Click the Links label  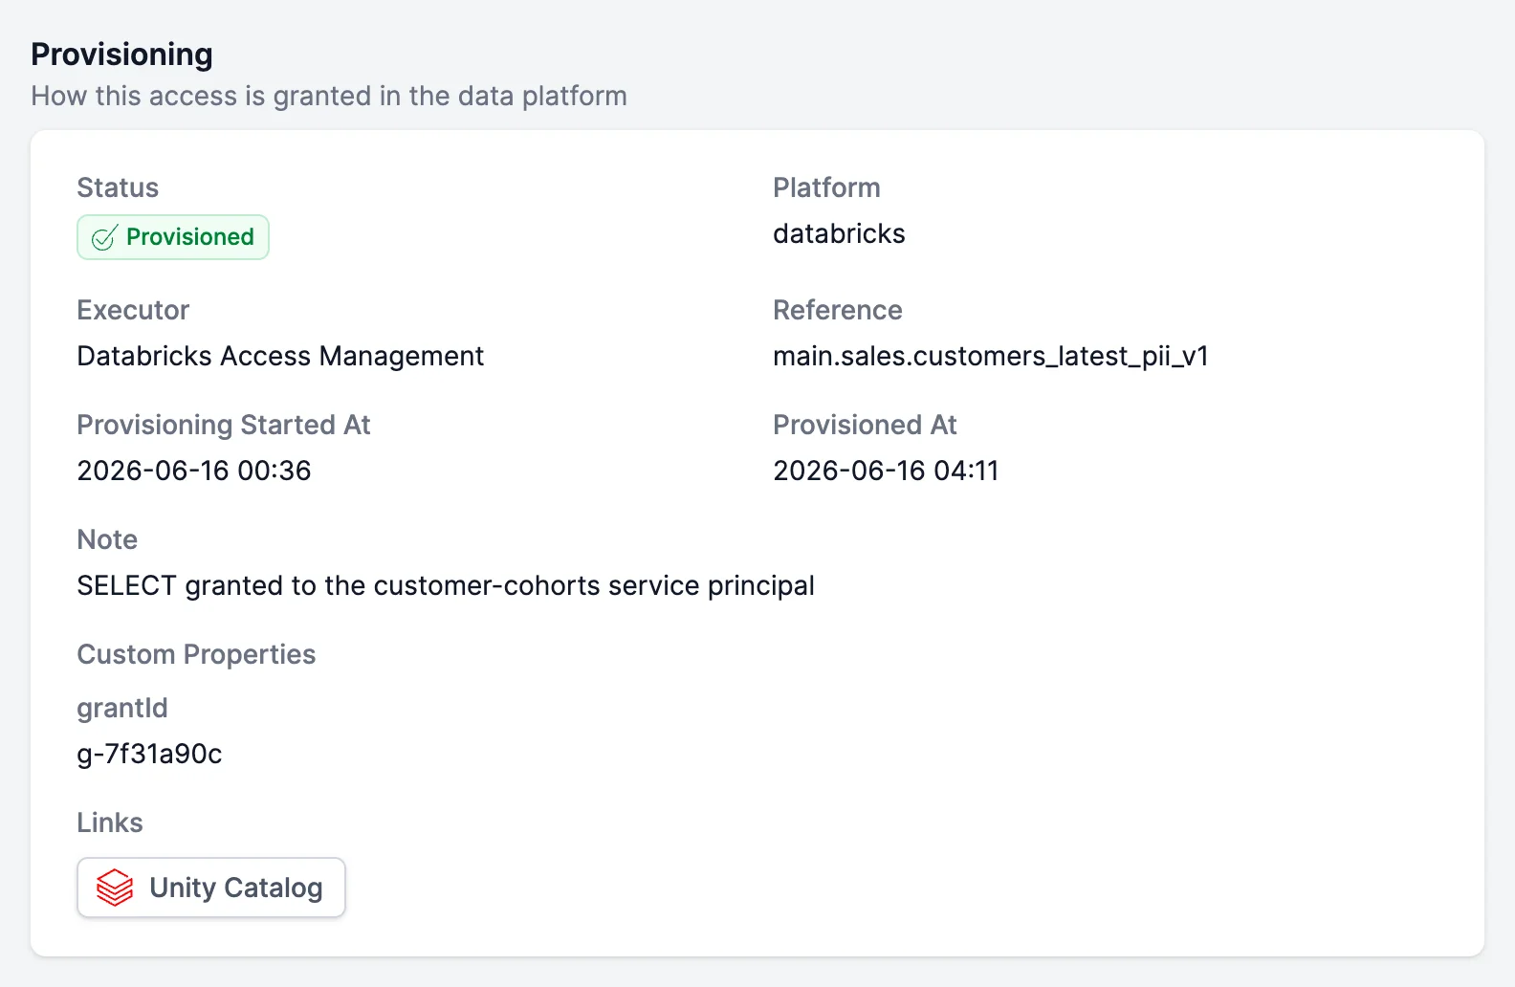click(110, 822)
